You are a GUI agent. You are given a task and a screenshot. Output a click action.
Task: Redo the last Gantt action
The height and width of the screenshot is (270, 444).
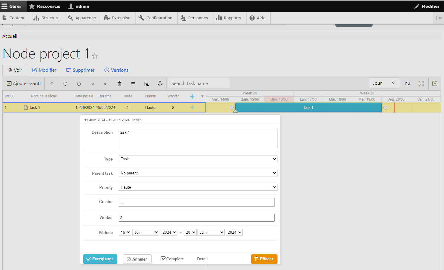[79, 84]
